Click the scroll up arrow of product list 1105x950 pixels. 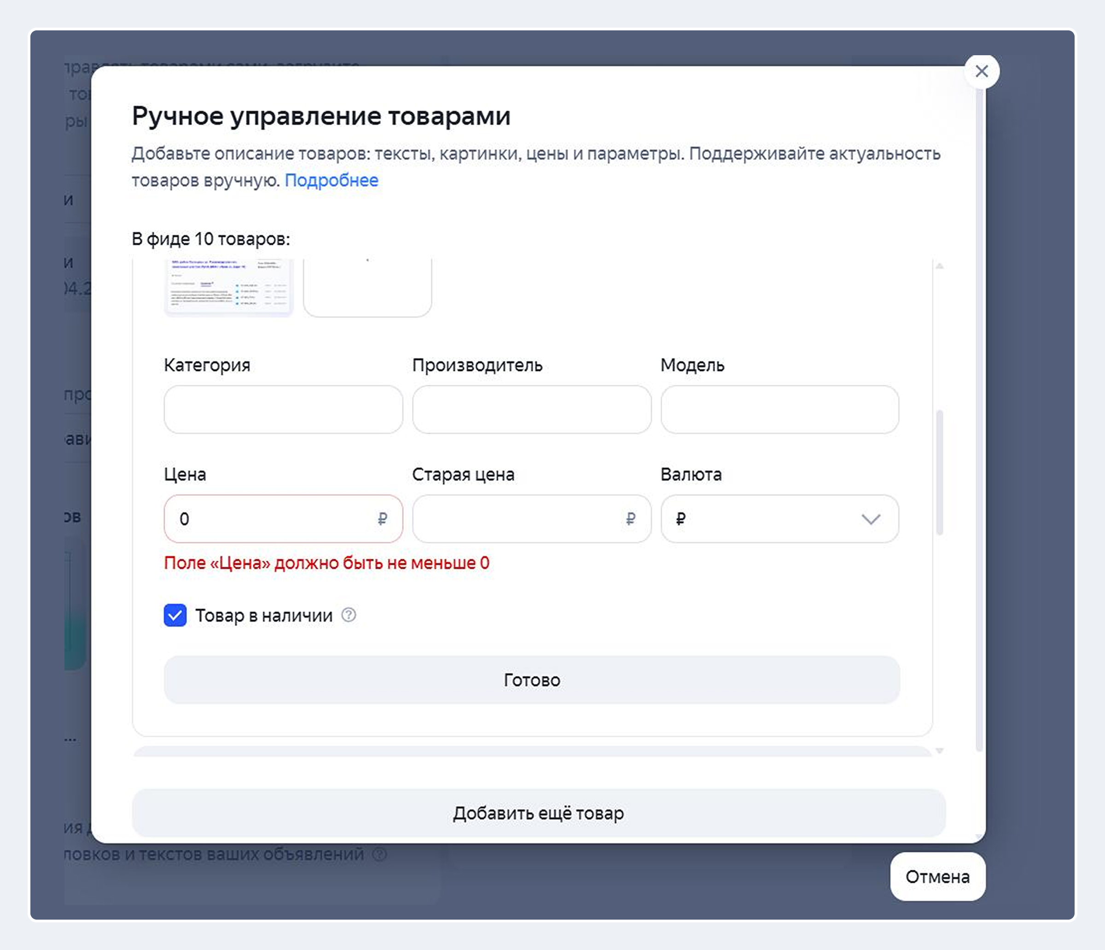[940, 266]
